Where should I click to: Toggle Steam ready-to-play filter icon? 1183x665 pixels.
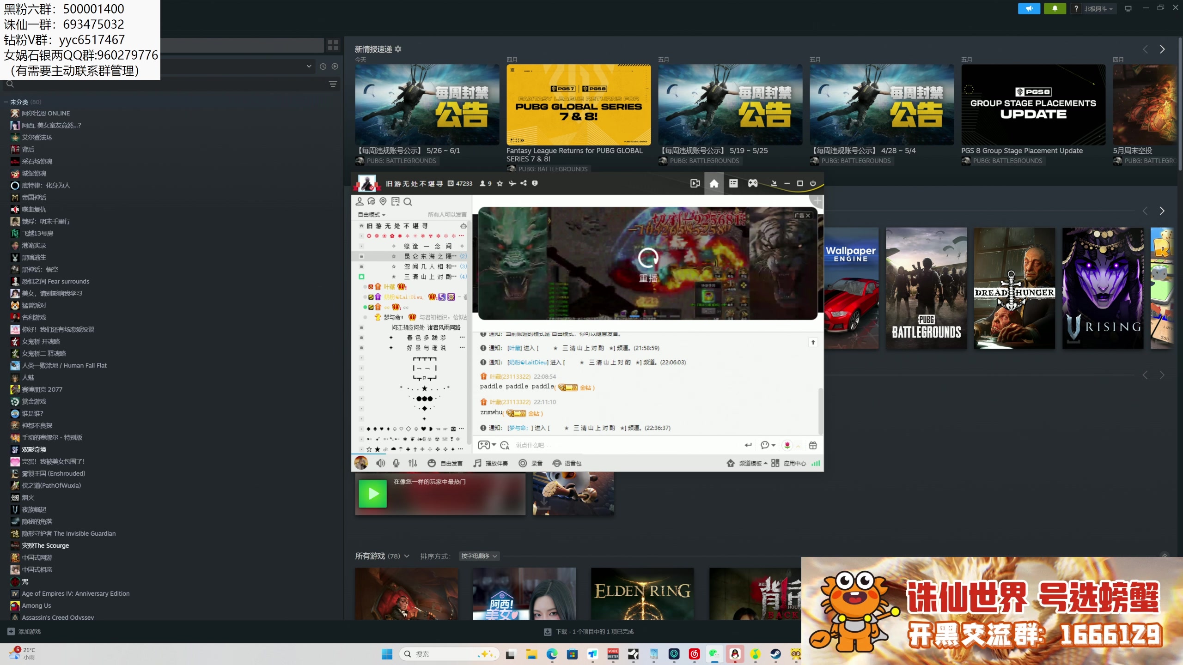(335, 66)
